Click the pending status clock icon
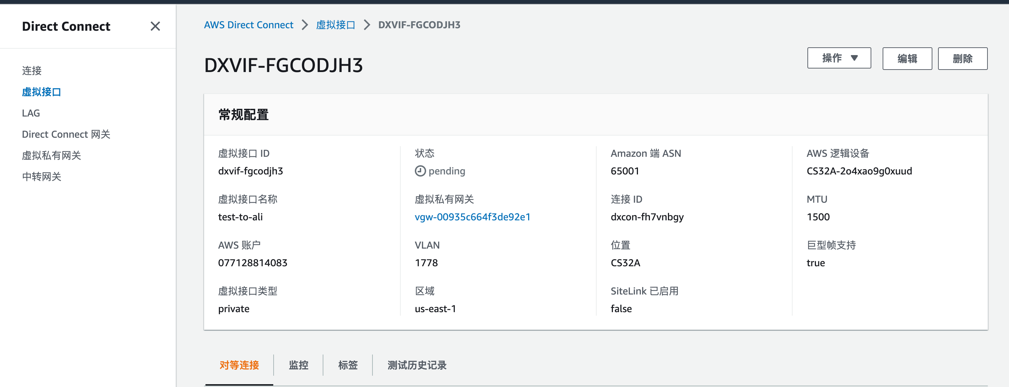This screenshot has height=387, width=1009. tap(420, 171)
